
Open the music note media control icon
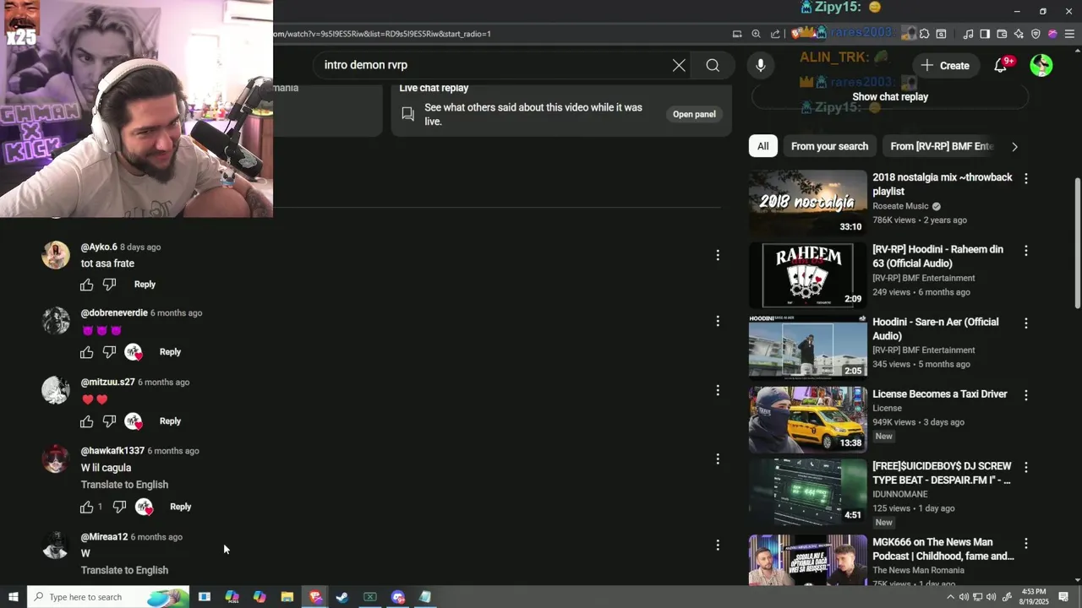(x=968, y=34)
